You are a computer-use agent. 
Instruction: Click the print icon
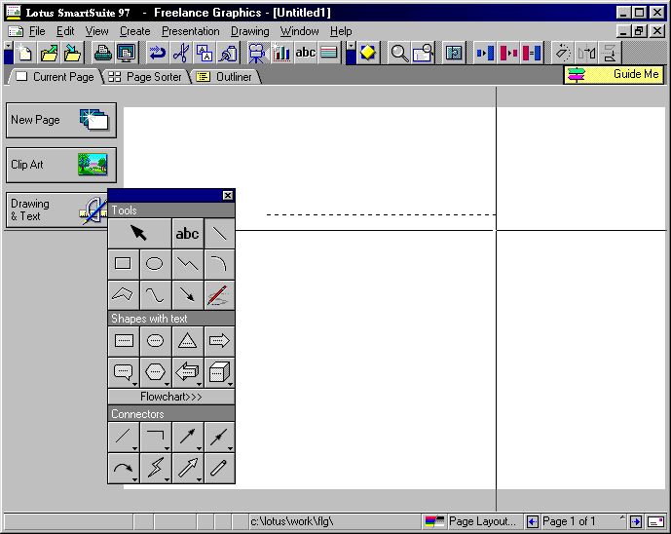[102, 53]
